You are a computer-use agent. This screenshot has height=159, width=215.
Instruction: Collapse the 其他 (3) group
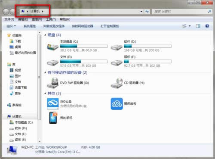tap(45, 94)
